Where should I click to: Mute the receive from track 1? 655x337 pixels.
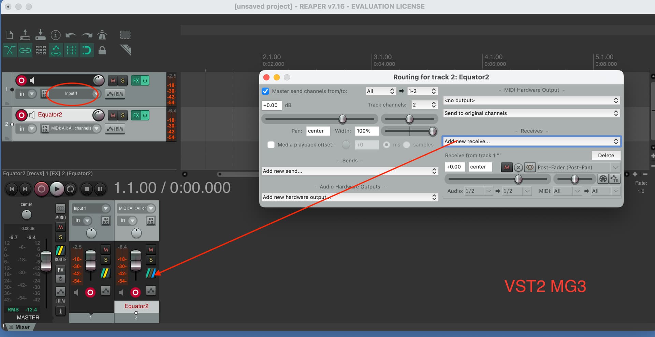click(507, 167)
